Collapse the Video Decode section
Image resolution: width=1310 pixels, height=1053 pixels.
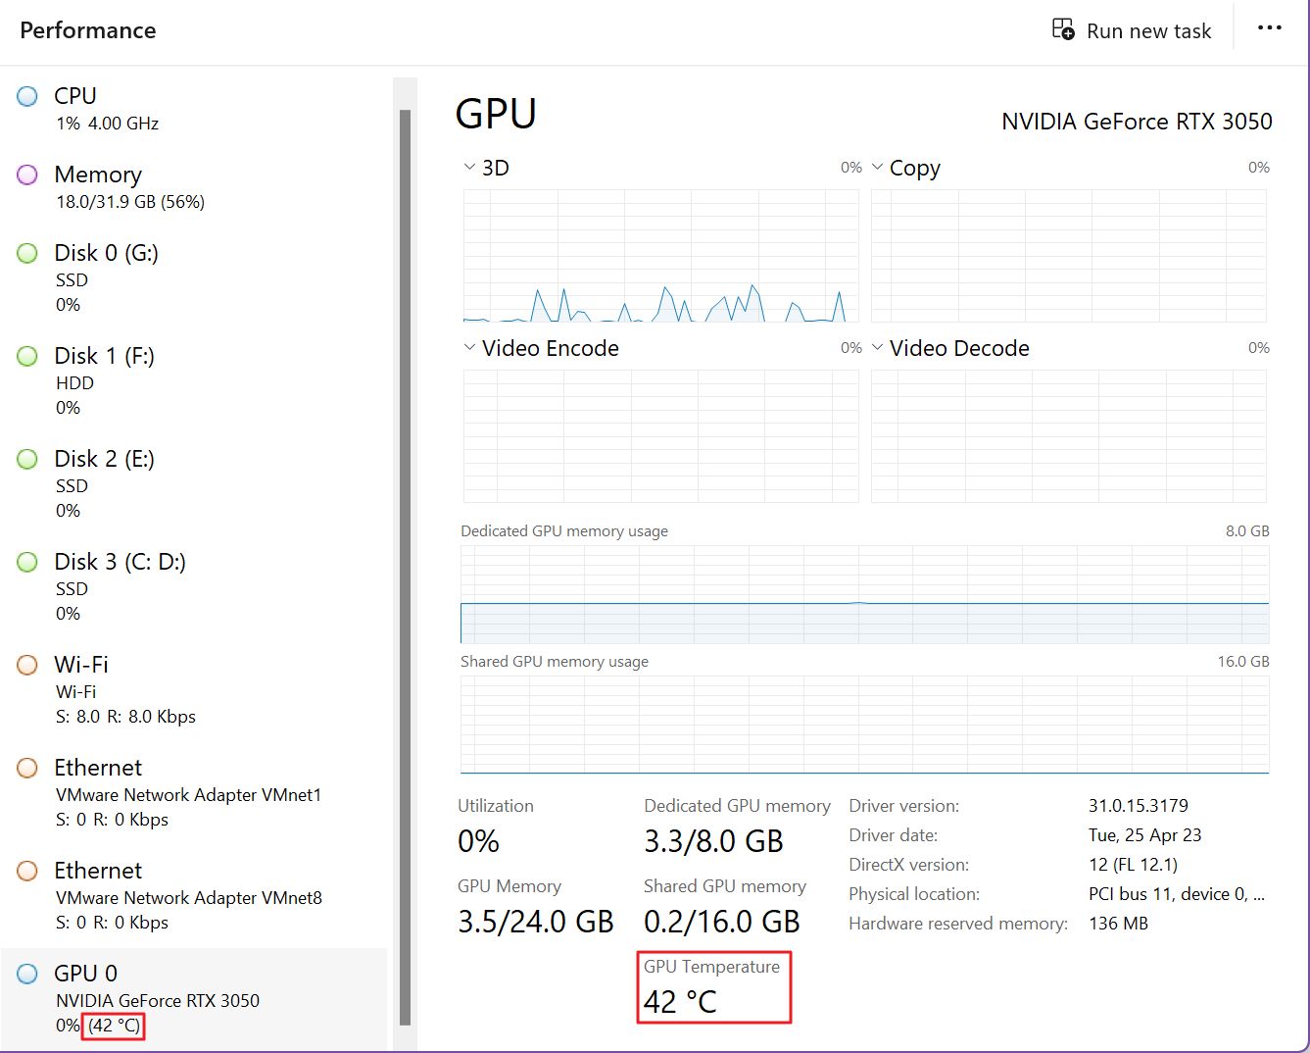(x=877, y=347)
